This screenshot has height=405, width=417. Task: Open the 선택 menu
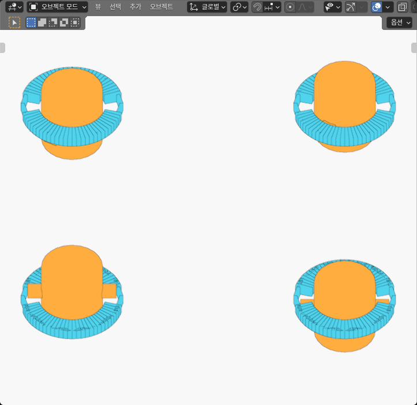pyautogui.click(x=115, y=7)
